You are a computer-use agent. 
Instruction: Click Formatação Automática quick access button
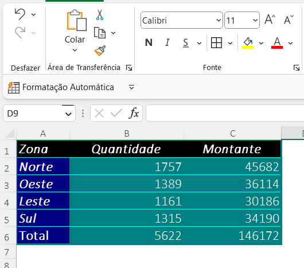pos(61,87)
